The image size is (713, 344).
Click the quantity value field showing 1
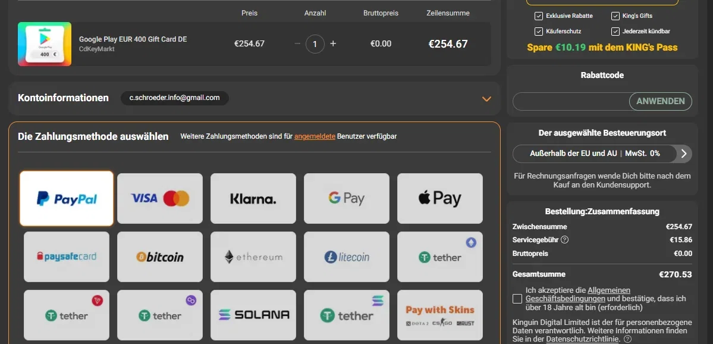click(x=315, y=43)
